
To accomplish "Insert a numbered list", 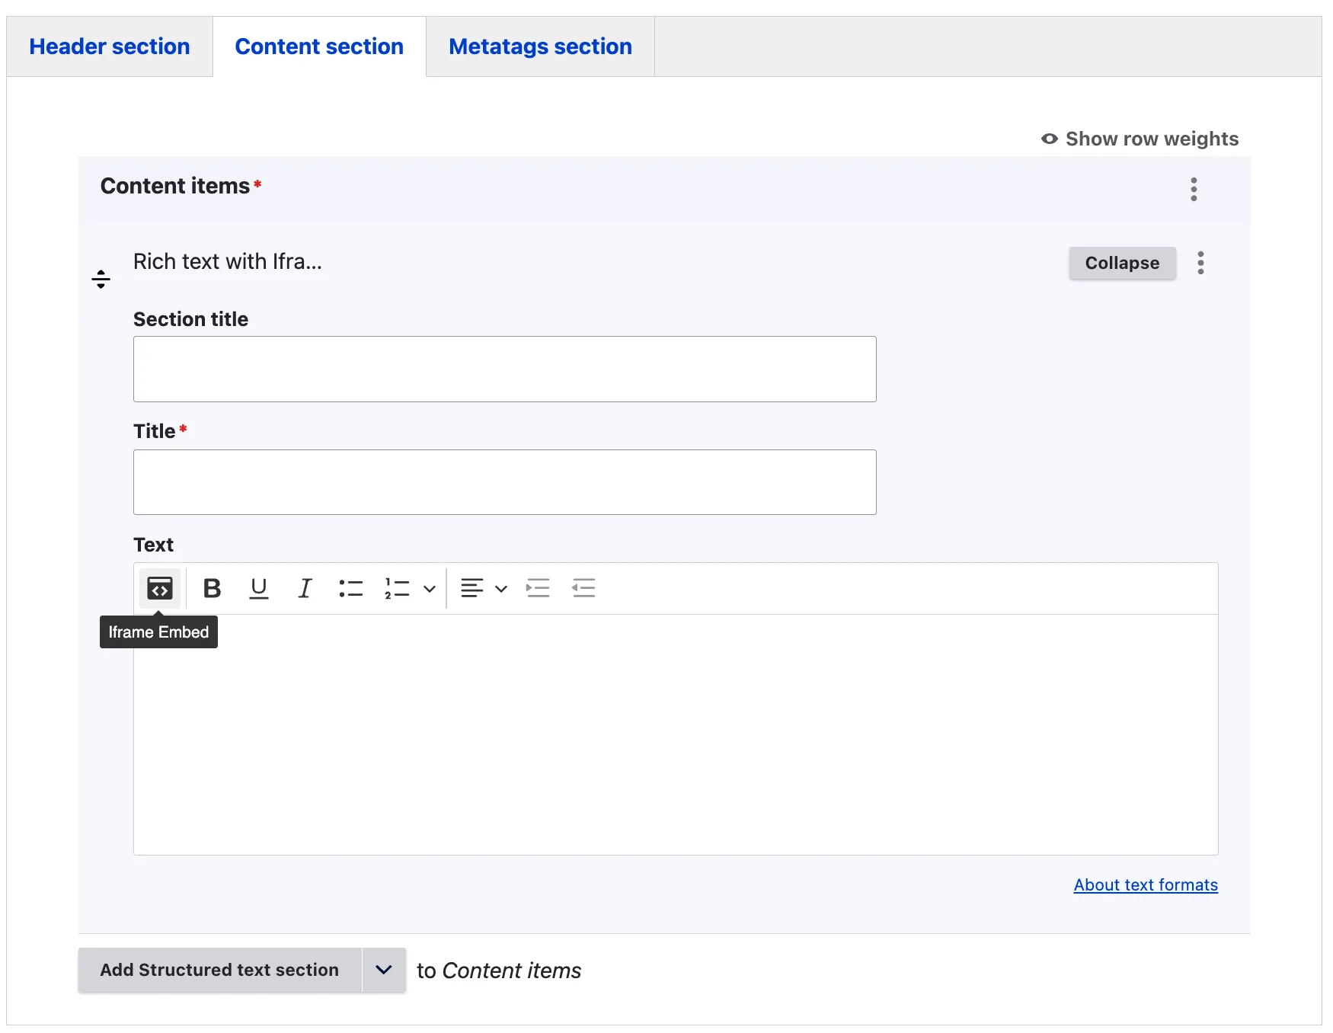I will [397, 588].
